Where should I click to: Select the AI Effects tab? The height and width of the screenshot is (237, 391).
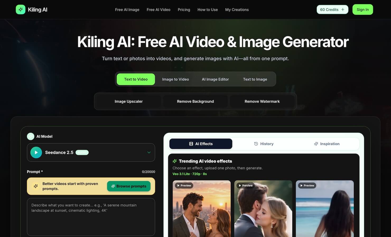click(201, 144)
